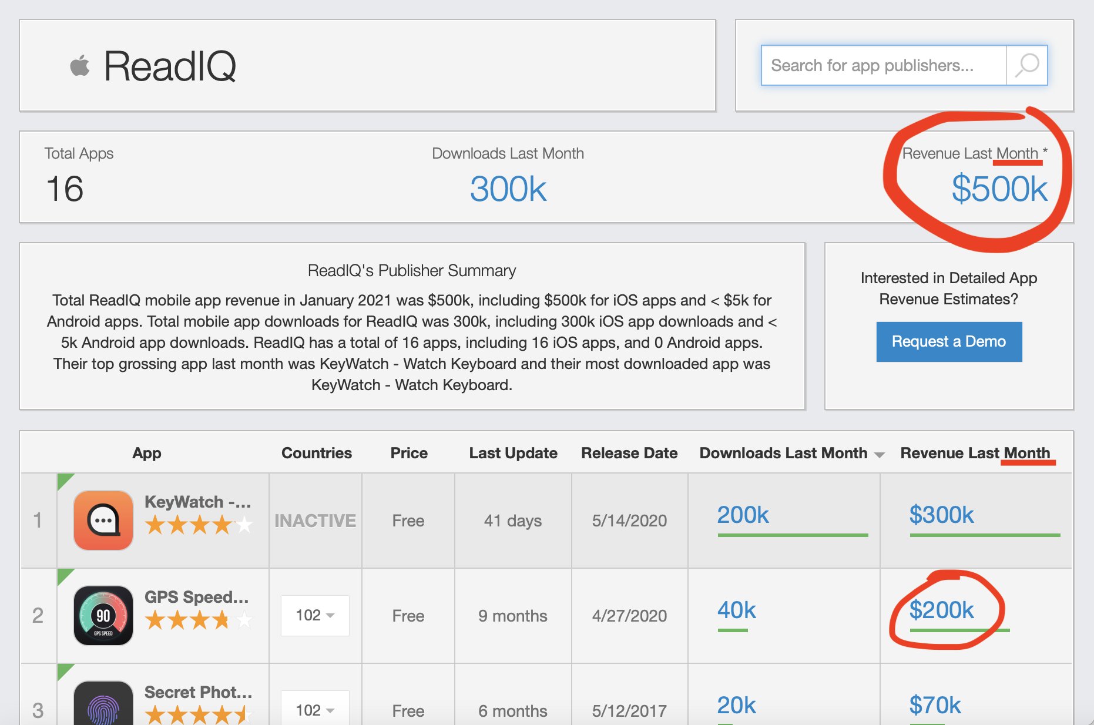
Task: Click row number 2 in the app table
Action: tap(38, 616)
